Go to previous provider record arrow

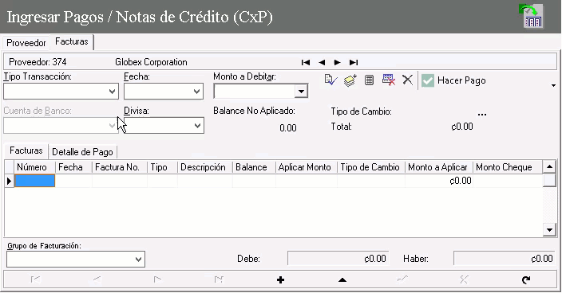pos(322,63)
